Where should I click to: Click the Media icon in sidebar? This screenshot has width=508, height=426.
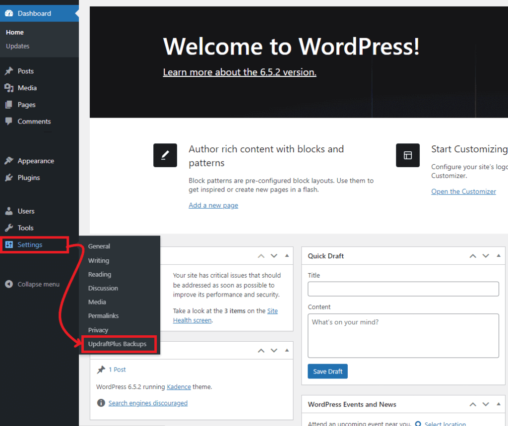[x=9, y=88]
